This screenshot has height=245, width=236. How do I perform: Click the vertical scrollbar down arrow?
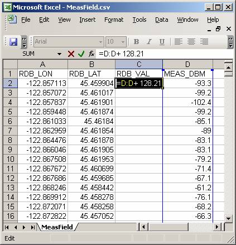point(228,218)
